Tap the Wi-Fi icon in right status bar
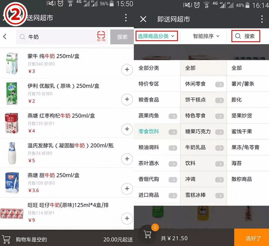This screenshot has width=269, height=246. [x=207, y=5]
